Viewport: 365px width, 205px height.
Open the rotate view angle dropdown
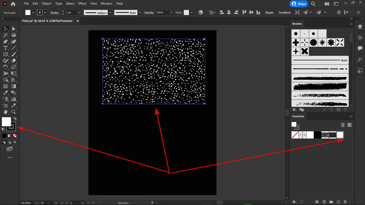coord(56,203)
